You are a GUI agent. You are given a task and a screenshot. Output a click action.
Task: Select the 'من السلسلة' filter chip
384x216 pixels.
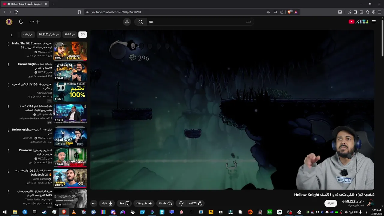coord(70,34)
